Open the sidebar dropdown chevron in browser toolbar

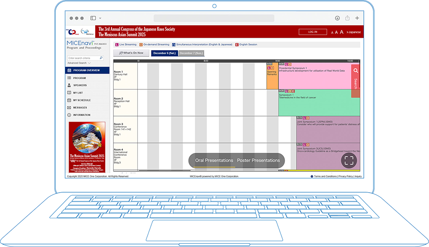point(100,18)
